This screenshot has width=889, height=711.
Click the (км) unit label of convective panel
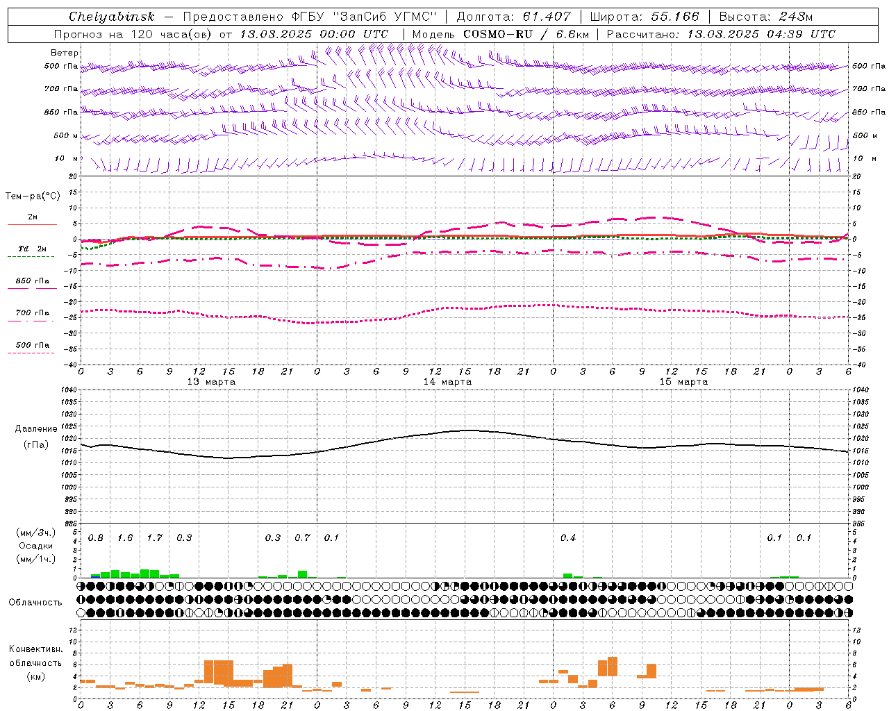[x=35, y=676]
